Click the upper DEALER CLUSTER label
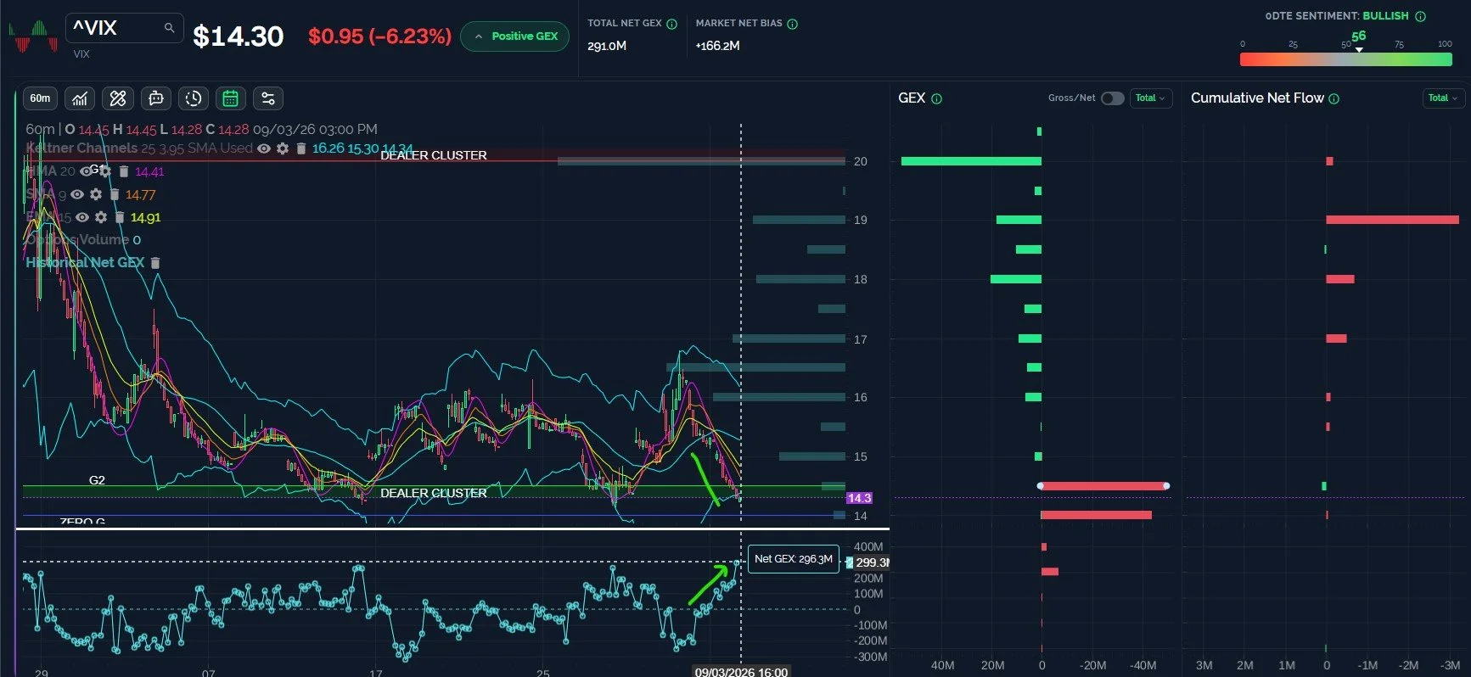Image resolution: width=1471 pixels, height=677 pixels. point(434,155)
